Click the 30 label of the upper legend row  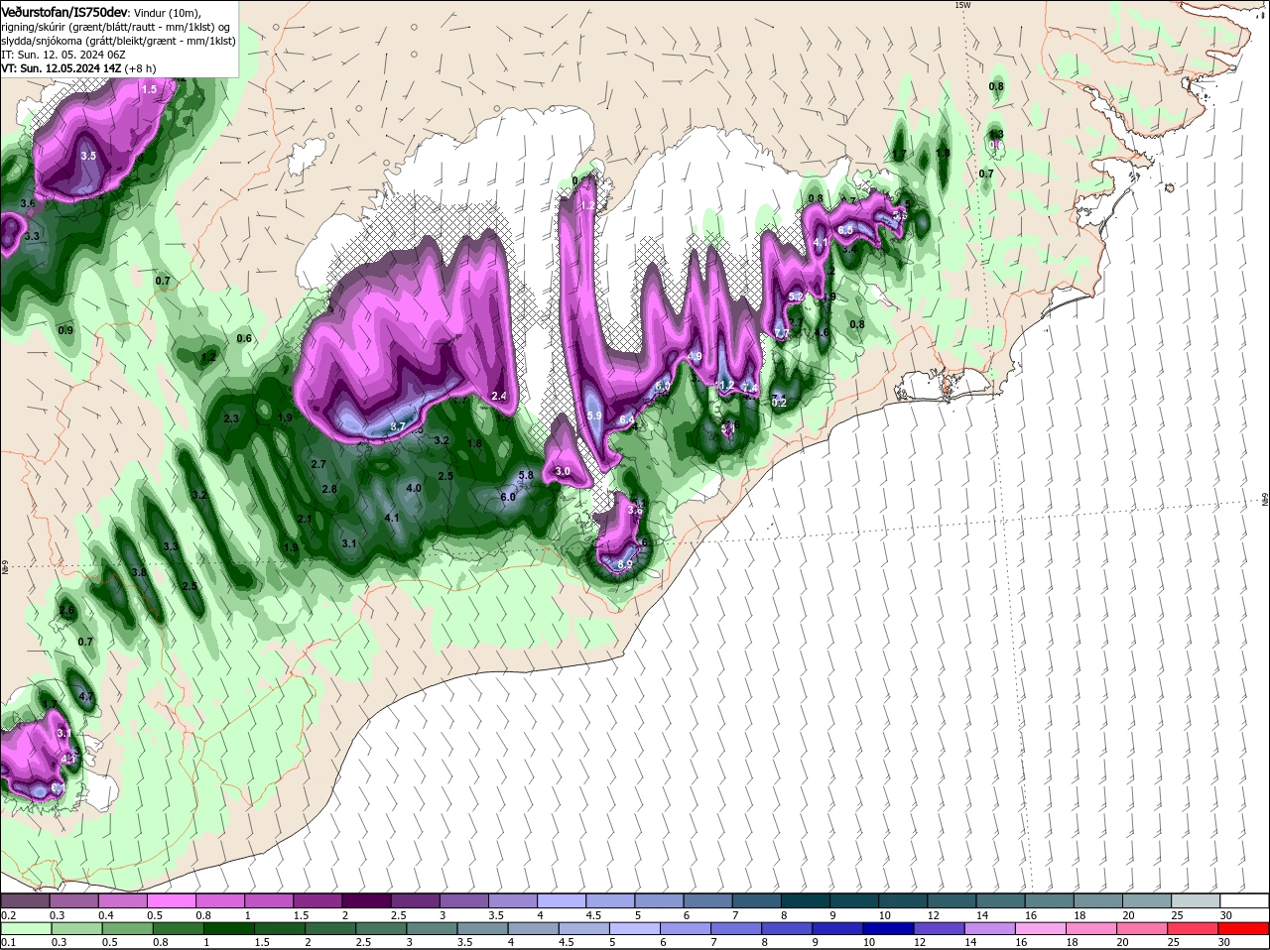1225,914
